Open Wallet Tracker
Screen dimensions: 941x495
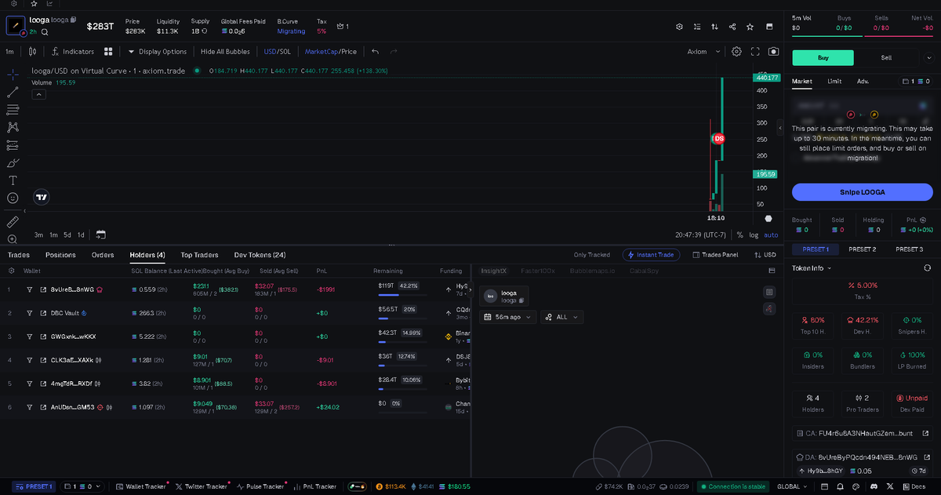(x=141, y=486)
